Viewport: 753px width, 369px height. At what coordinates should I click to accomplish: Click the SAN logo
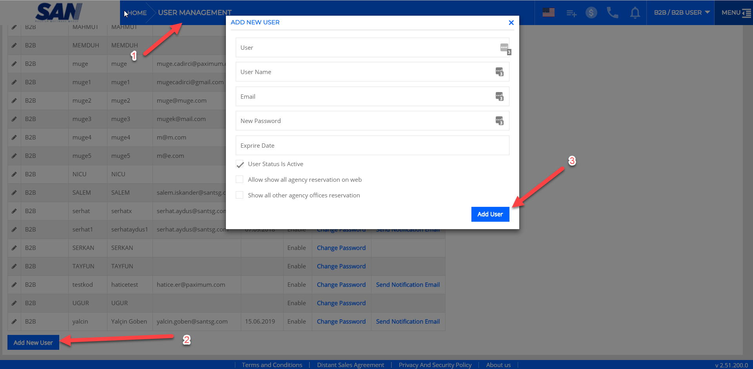(59, 12)
